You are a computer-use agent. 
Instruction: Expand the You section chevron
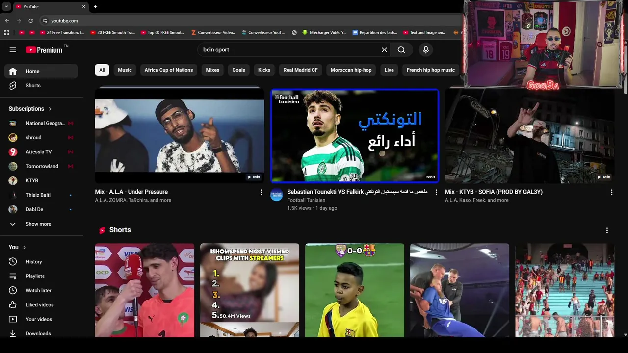pyautogui.click(x=24, y=247)
